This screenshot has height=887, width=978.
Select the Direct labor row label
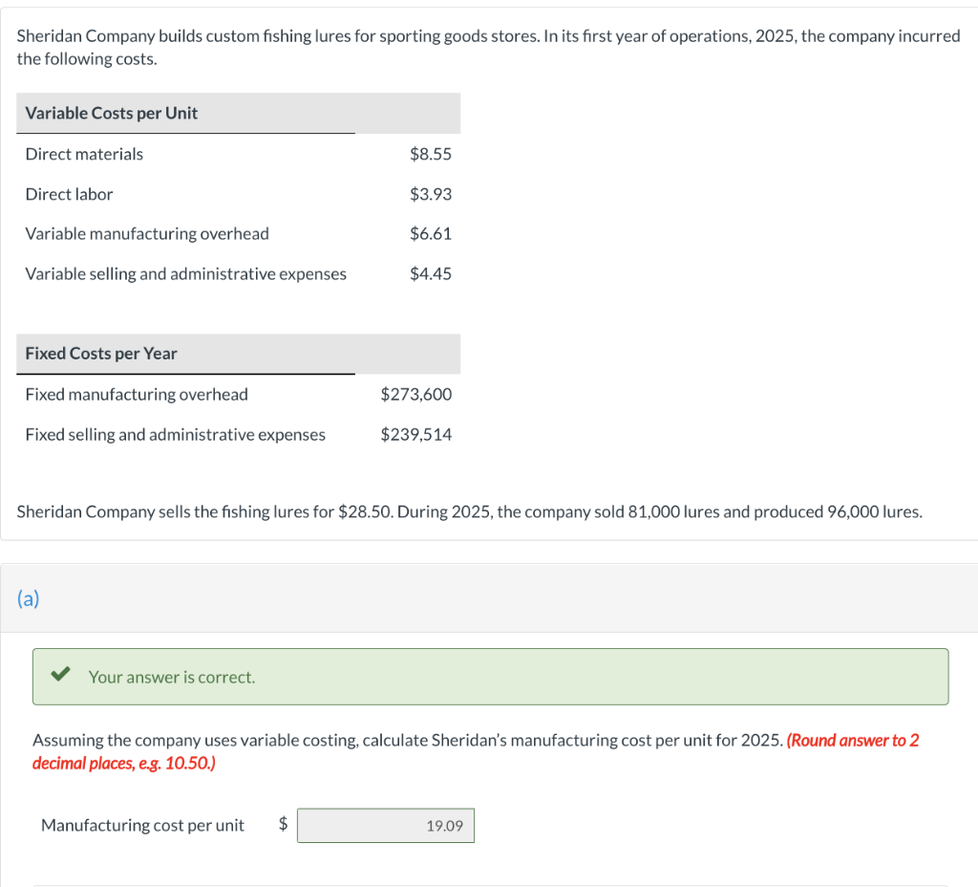[69, 194]
